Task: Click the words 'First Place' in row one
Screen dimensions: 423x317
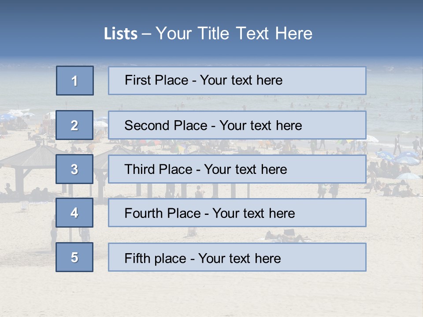Action: 156,80
